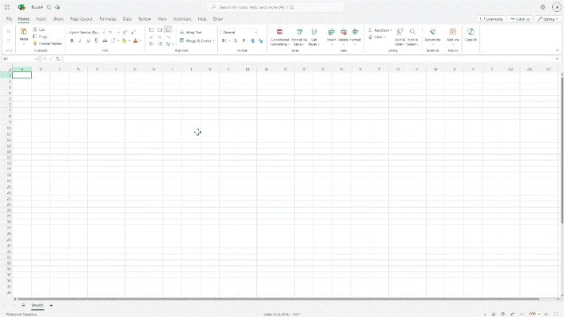564x317 pixels.
Task: Switch to the Data tab
Action: [x=127, y=19]
